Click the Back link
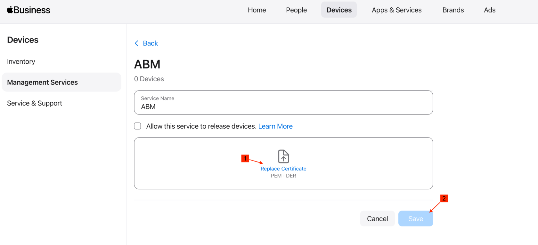 (x=150, y=43)
